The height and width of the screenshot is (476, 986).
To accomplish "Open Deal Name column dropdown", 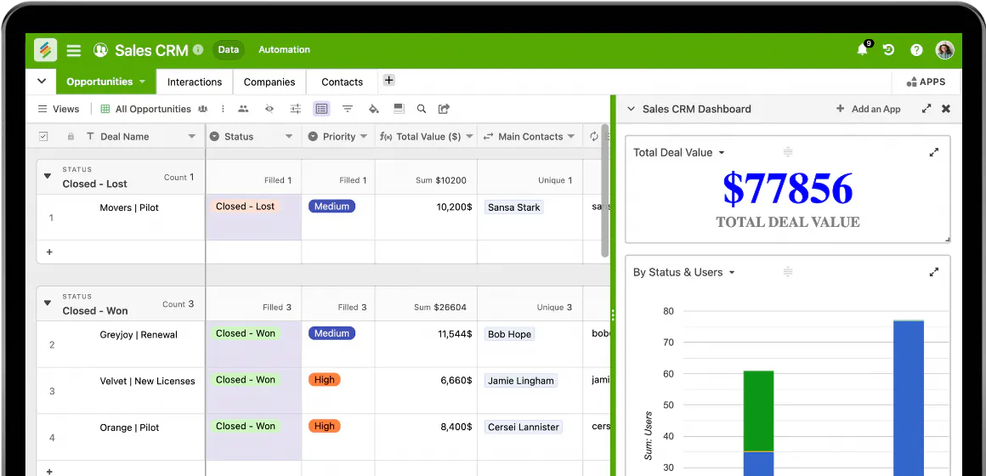I will (192, 137).
